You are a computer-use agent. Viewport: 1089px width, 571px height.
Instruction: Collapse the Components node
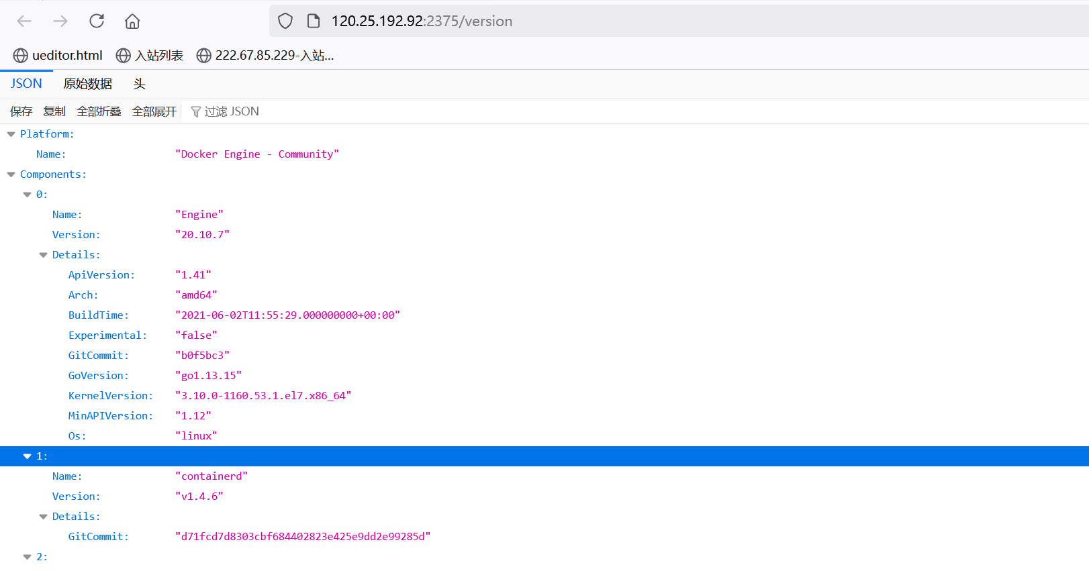coord(11,174)
